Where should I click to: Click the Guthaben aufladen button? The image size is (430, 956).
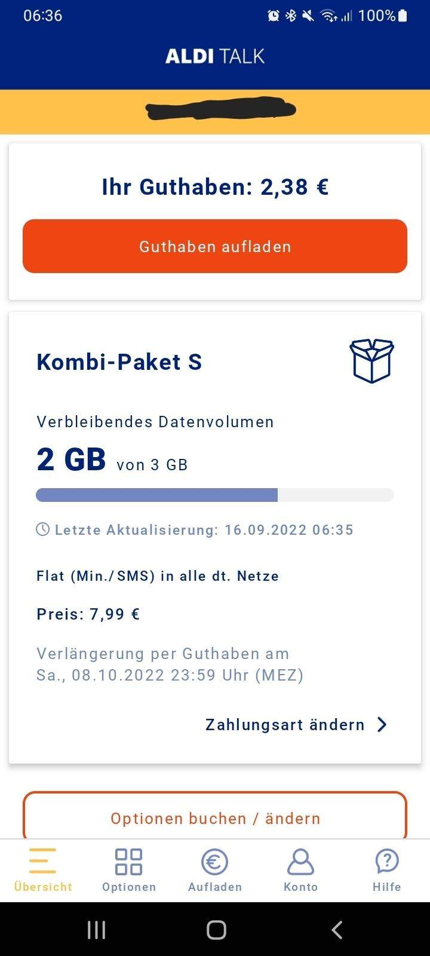click(x=215, y=246)
